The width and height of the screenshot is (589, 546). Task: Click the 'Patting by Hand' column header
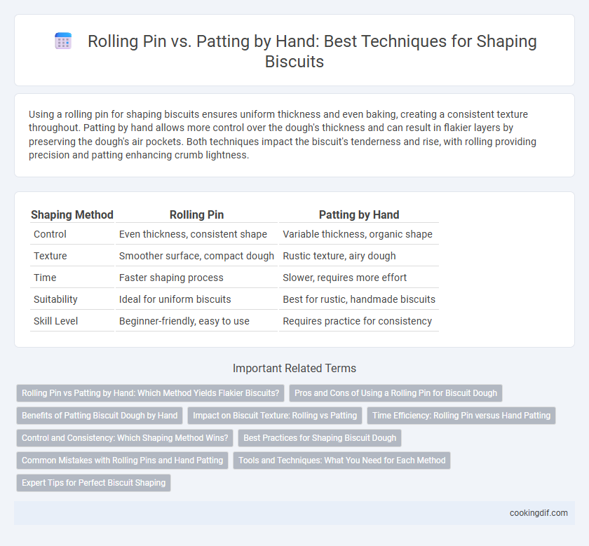click(x=359, y=214)
